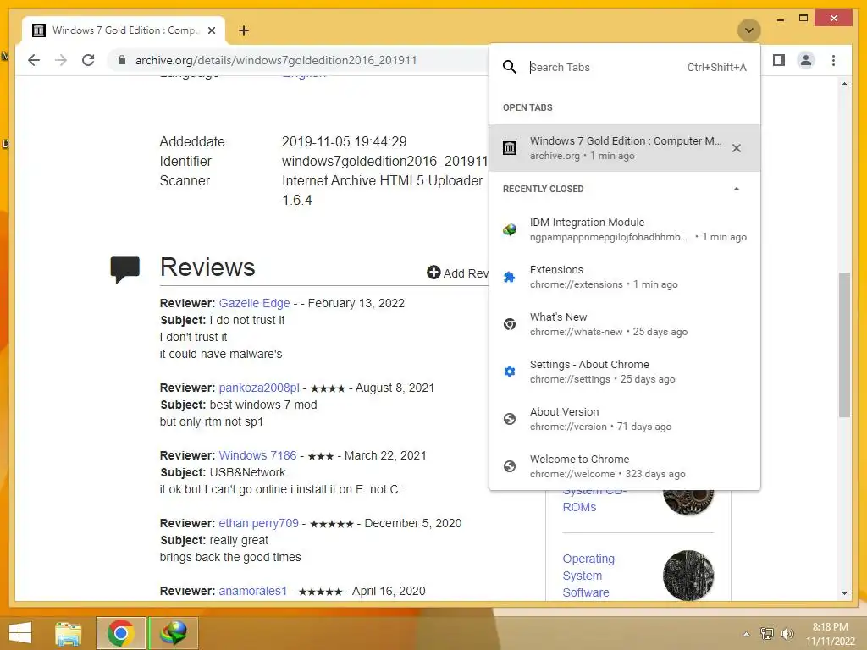867x650 pixels.
Task: Open the Windows Start button
Action: (20, 633)
